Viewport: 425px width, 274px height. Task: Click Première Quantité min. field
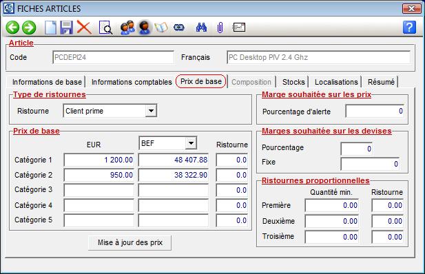(x=332, y=205)
